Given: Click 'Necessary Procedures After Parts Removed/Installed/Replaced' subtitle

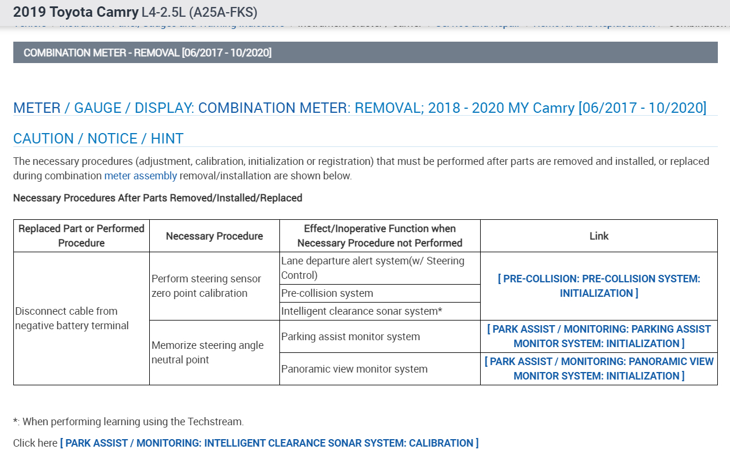Looking at the screenshot, I should coord(158,198).
